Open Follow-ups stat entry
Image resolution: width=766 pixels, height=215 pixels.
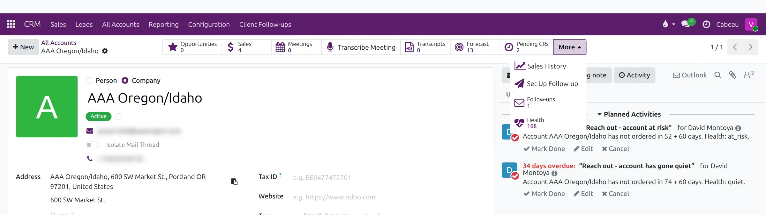point(548,103)
